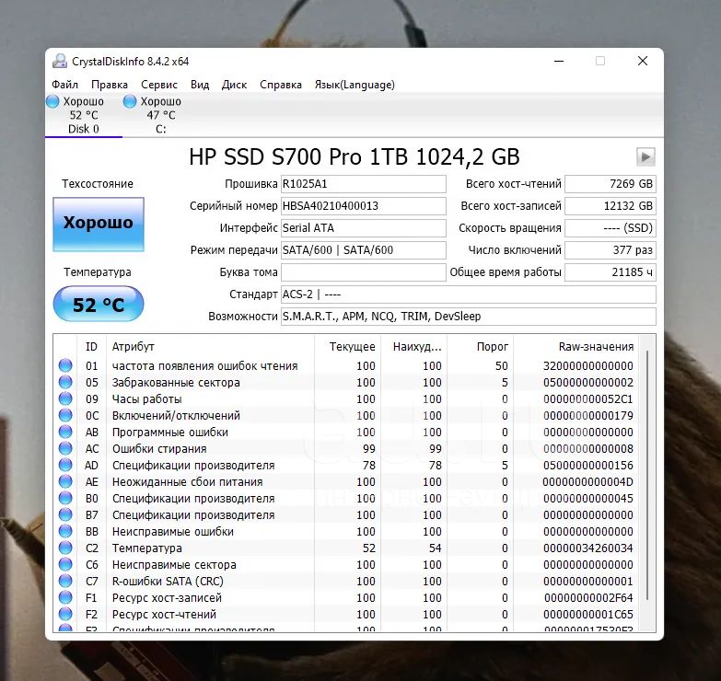Select the row 'Забракованные сектора'
The width and height of the screenshot is (721, 681).
[x=347, y=382]
